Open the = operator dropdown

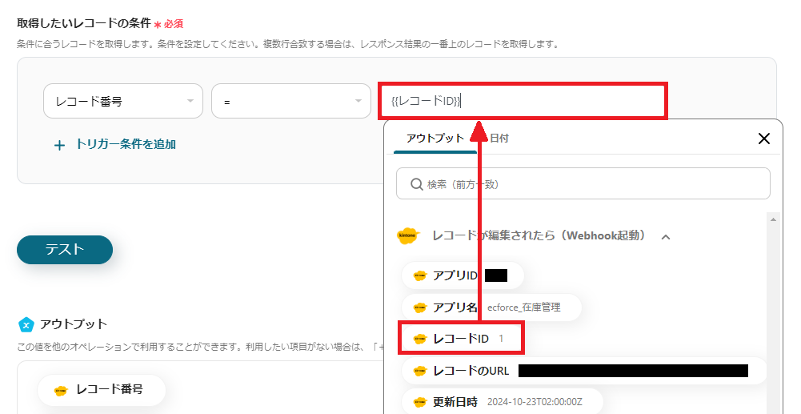[291, 101]
